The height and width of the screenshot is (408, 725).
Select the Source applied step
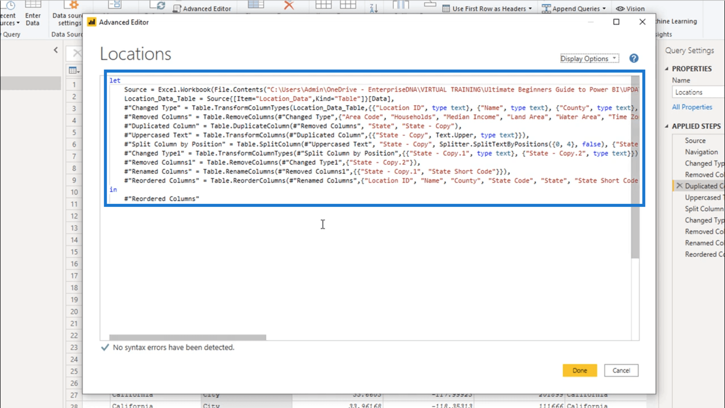point(695,141)
